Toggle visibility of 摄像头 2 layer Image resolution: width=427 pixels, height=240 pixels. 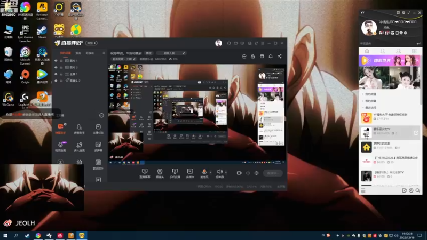pos(56,81)
